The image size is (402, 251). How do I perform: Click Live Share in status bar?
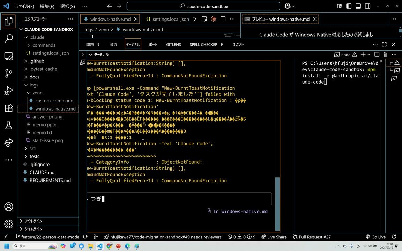click(x=274, y=237)
